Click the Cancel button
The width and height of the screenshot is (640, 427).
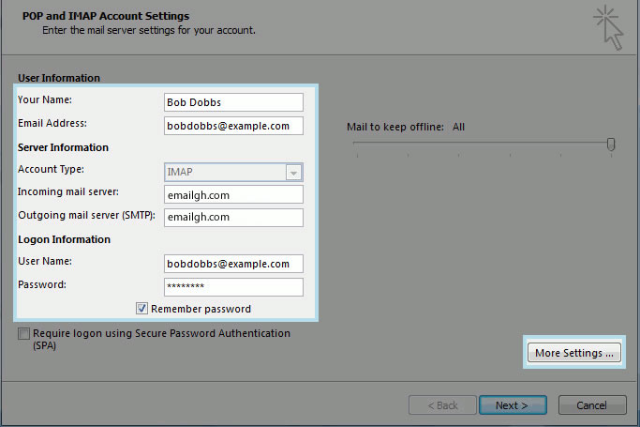point(592,404)
